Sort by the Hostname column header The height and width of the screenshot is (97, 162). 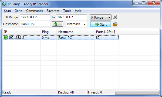76,32
